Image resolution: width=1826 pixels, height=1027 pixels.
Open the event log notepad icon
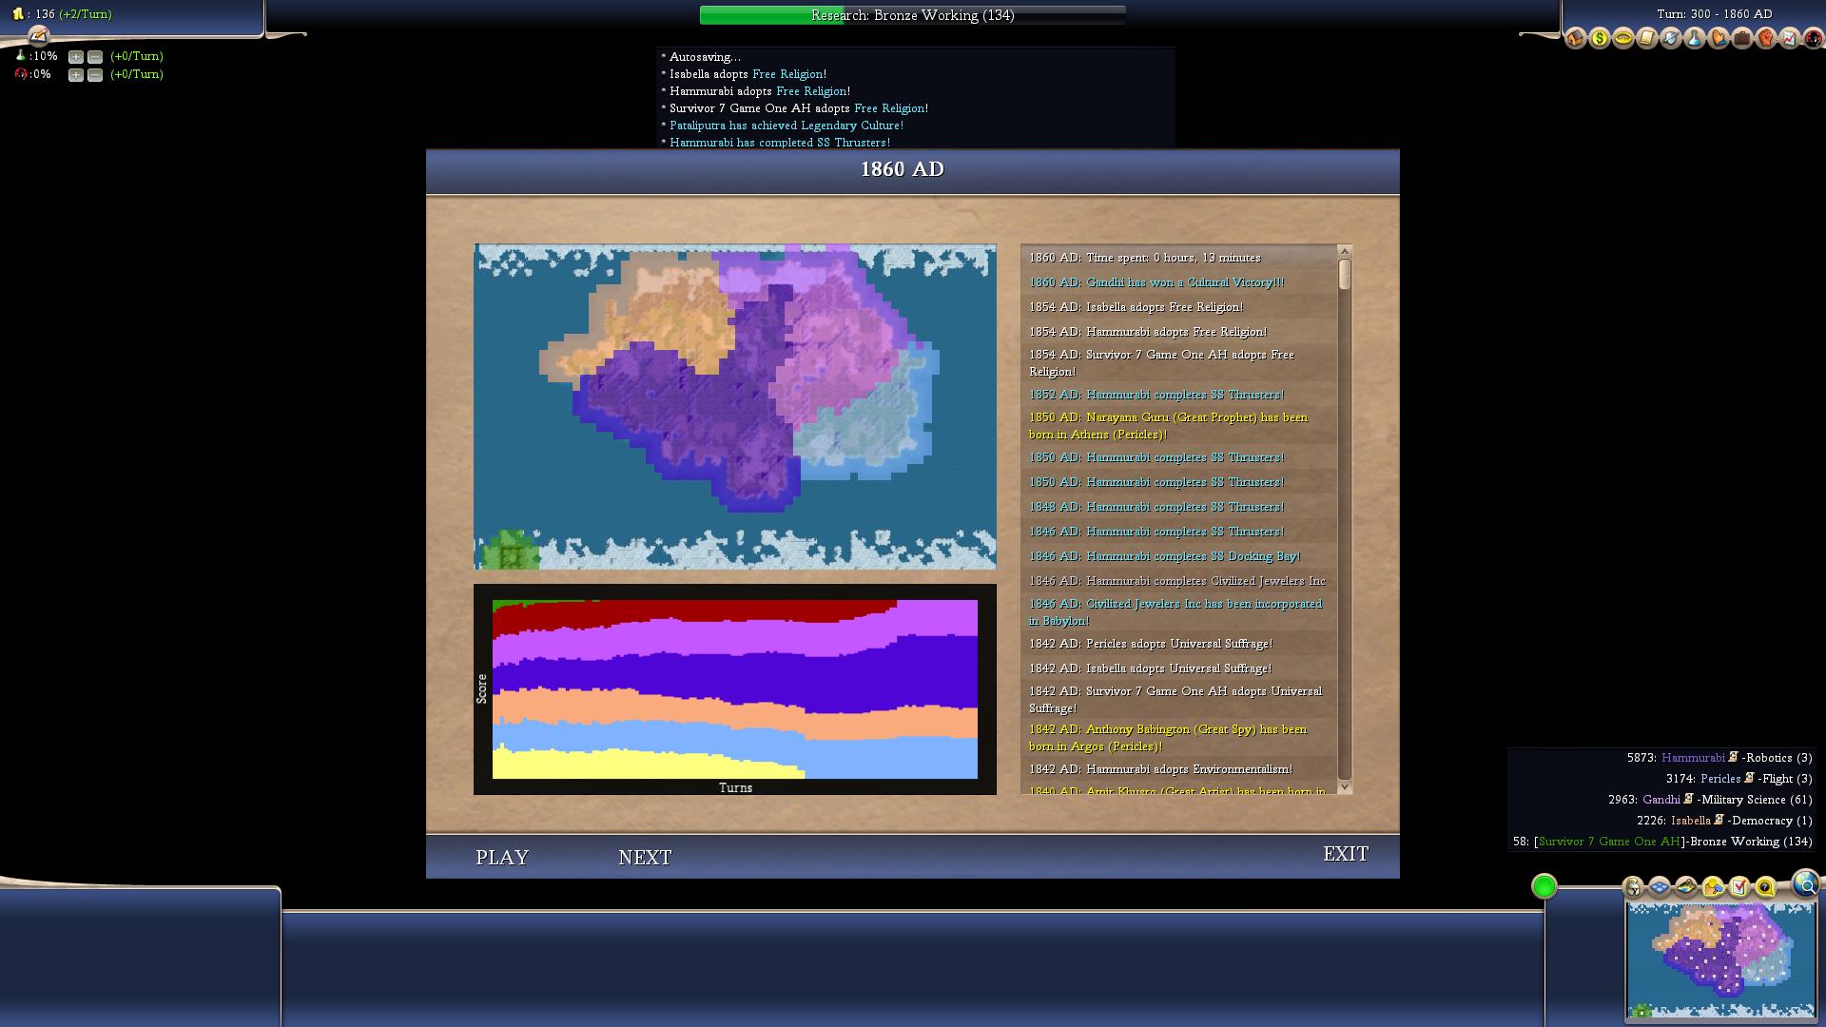38,36
